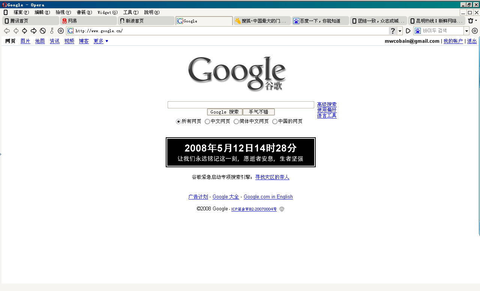Expand the address bar history dropdown

click(400, 31)
